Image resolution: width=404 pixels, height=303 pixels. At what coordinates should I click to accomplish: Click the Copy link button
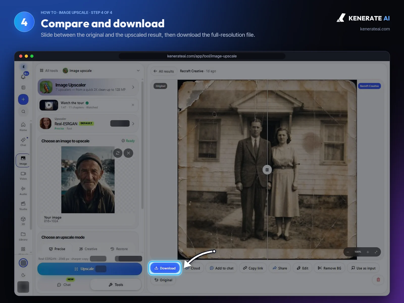tap(253, 268)
